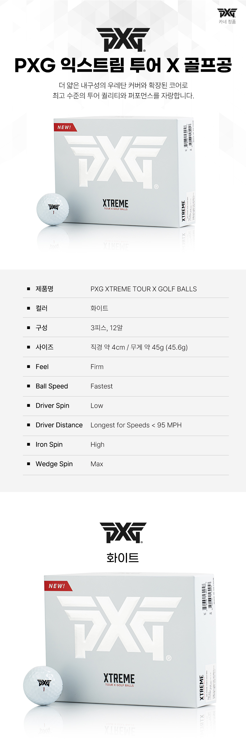Click the Firm value beside Feel
Image resolution: width=246 pixels, height=743 pixels.
97,366
